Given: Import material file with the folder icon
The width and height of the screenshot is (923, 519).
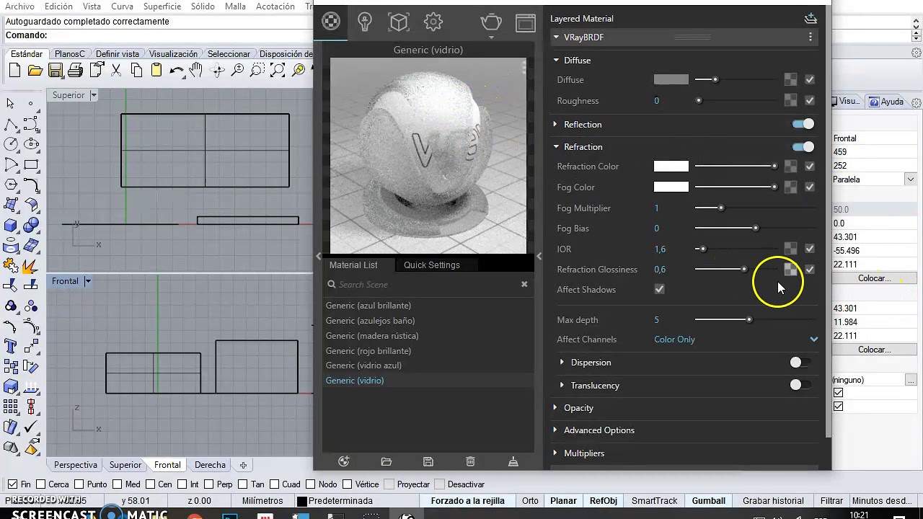Looking at the screenshot, I should pyautogui.click(x=386, y=461).
